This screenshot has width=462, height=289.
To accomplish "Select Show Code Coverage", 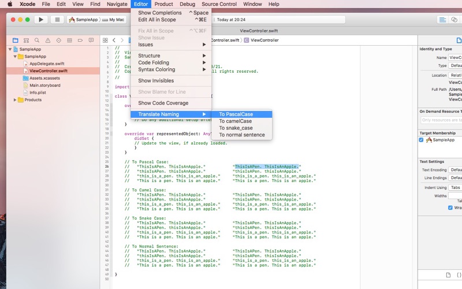I will coord(171,103).
